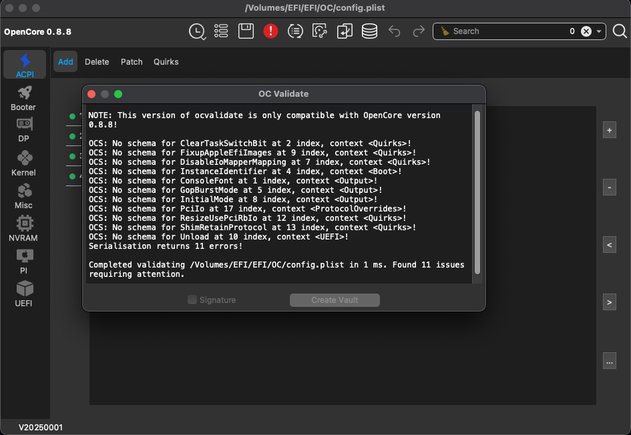Screen dimensions: 631x435
Task: Click the plus button to add row
Action: (609, 131)
